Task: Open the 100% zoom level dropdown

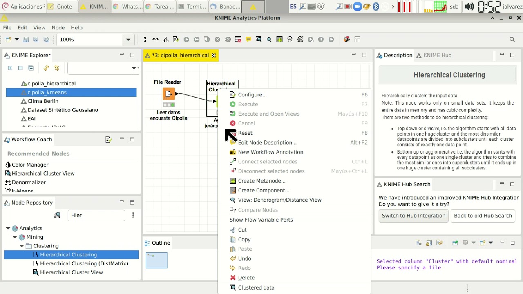Action: [128, 40]
